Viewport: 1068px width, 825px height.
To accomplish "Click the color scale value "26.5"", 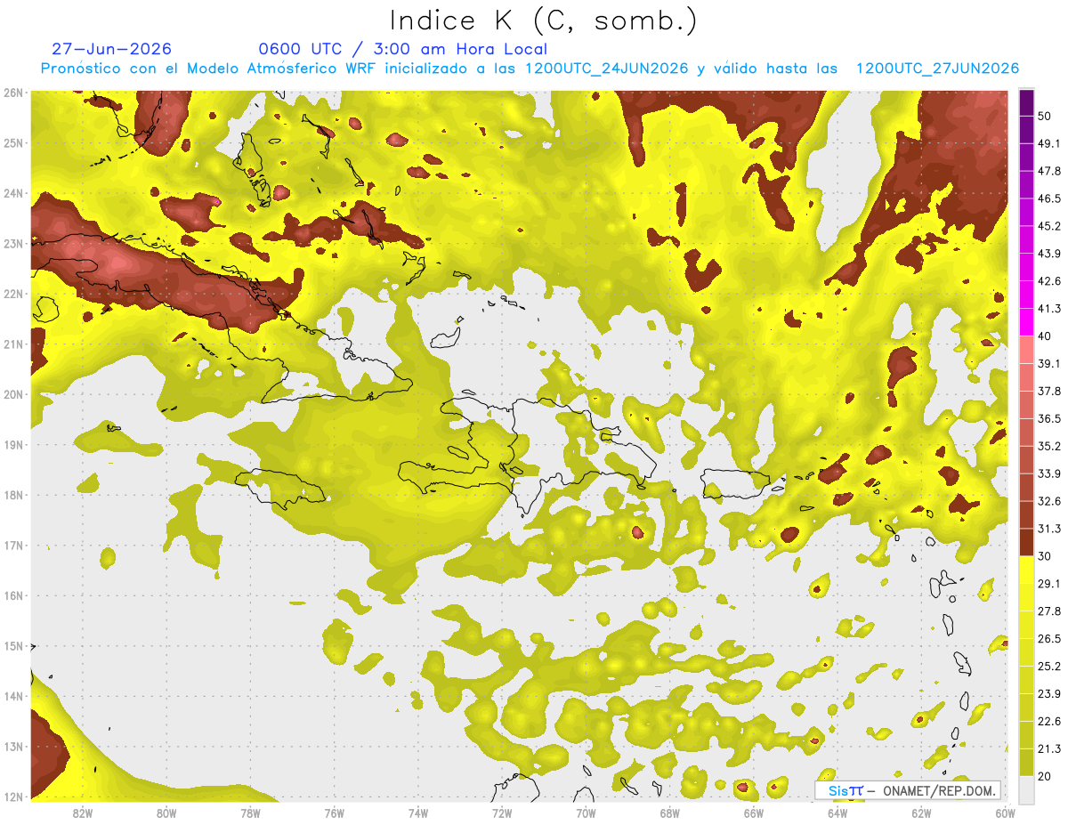I will point(1048,638).
